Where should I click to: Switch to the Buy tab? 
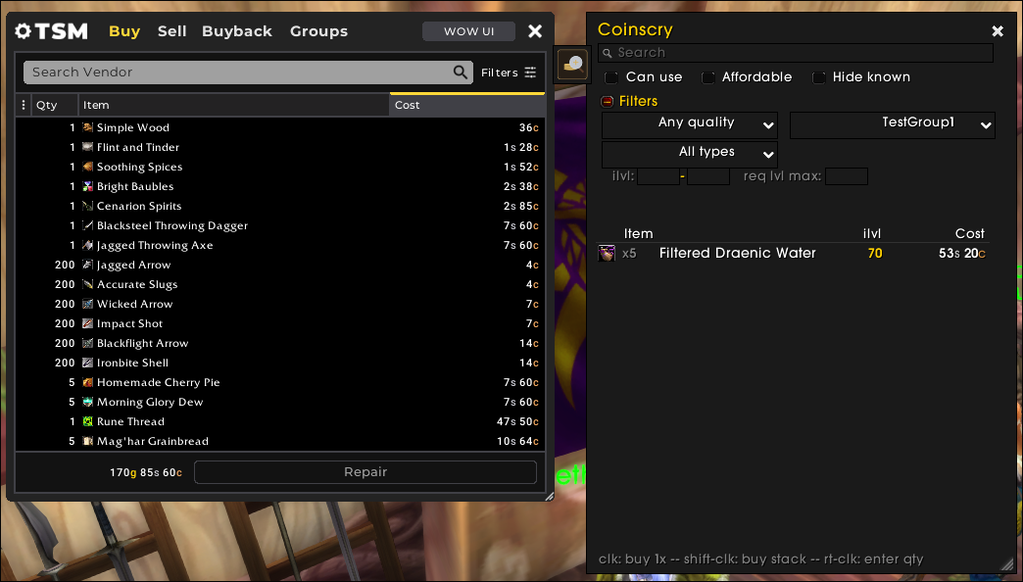(124, 31)
